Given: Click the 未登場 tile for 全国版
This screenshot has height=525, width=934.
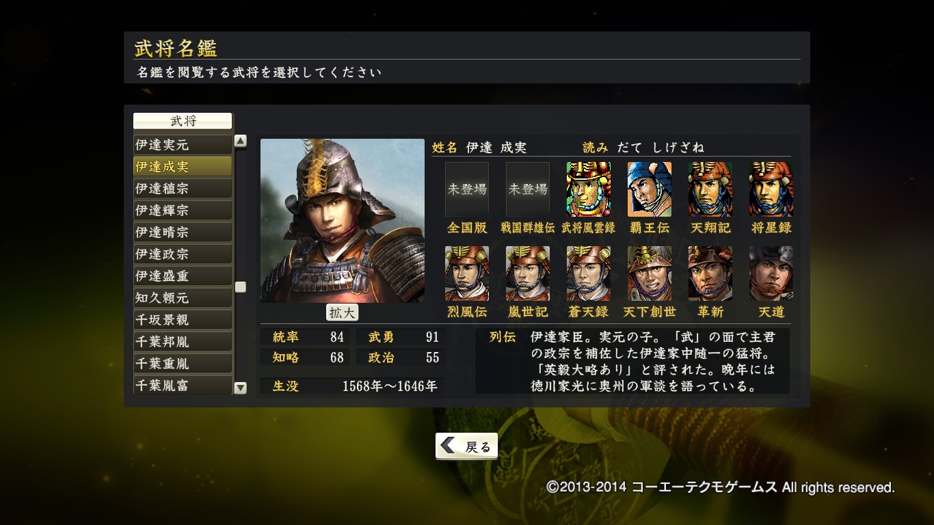Looking at the screenshot, I should tap(467, 189).
